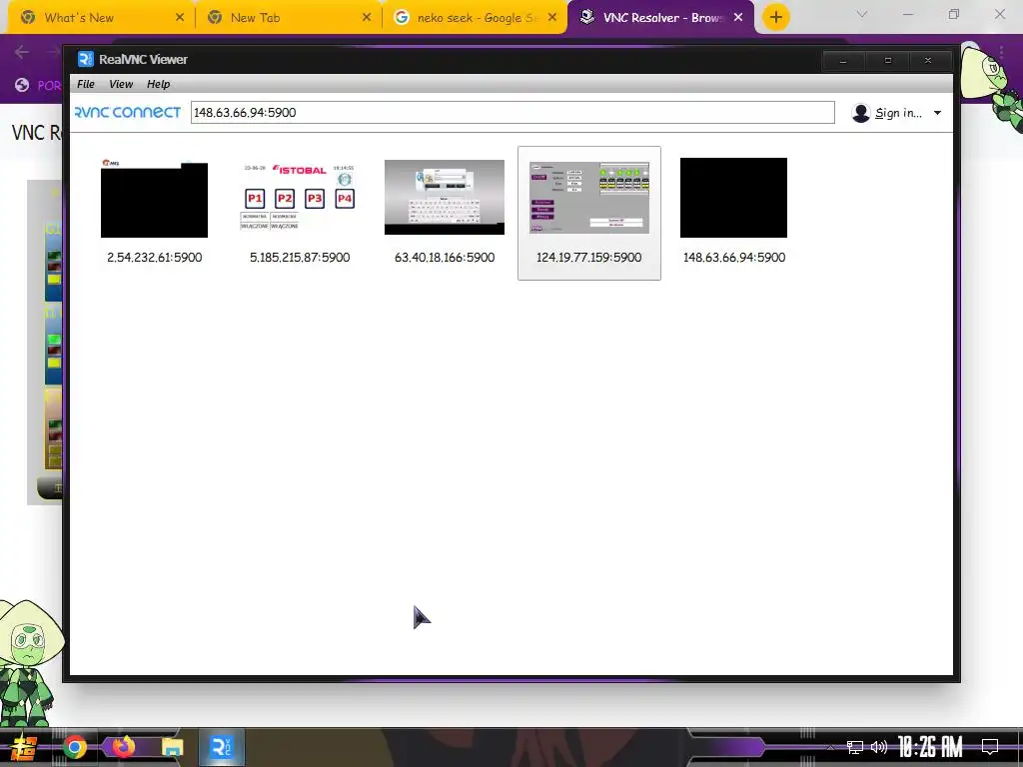Close the New Tab browser tab
This screenshot has height=767, width=1023.
[x=367, y=18]
